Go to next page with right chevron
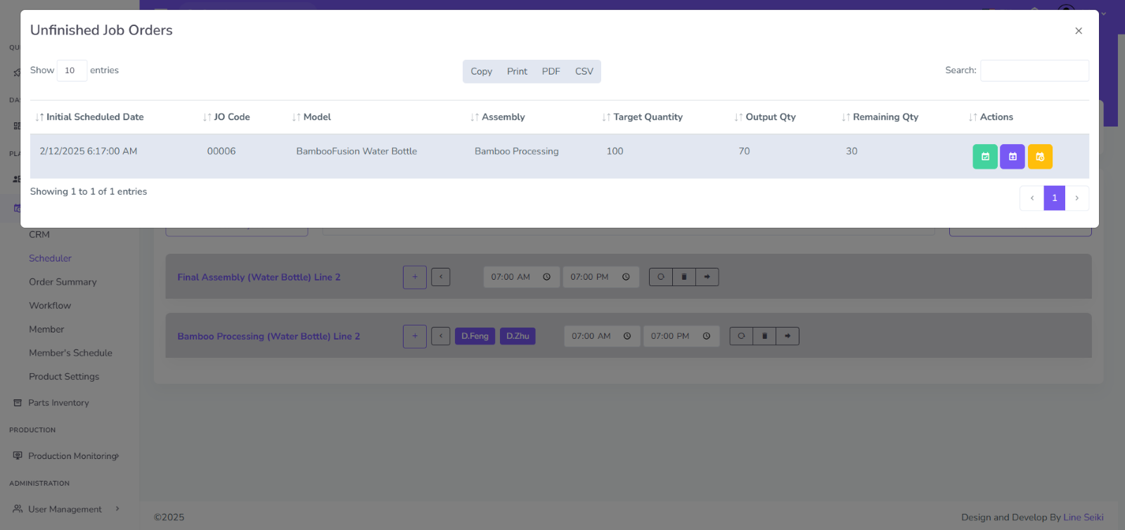 pyautogui.click(x=1076, y=198)
